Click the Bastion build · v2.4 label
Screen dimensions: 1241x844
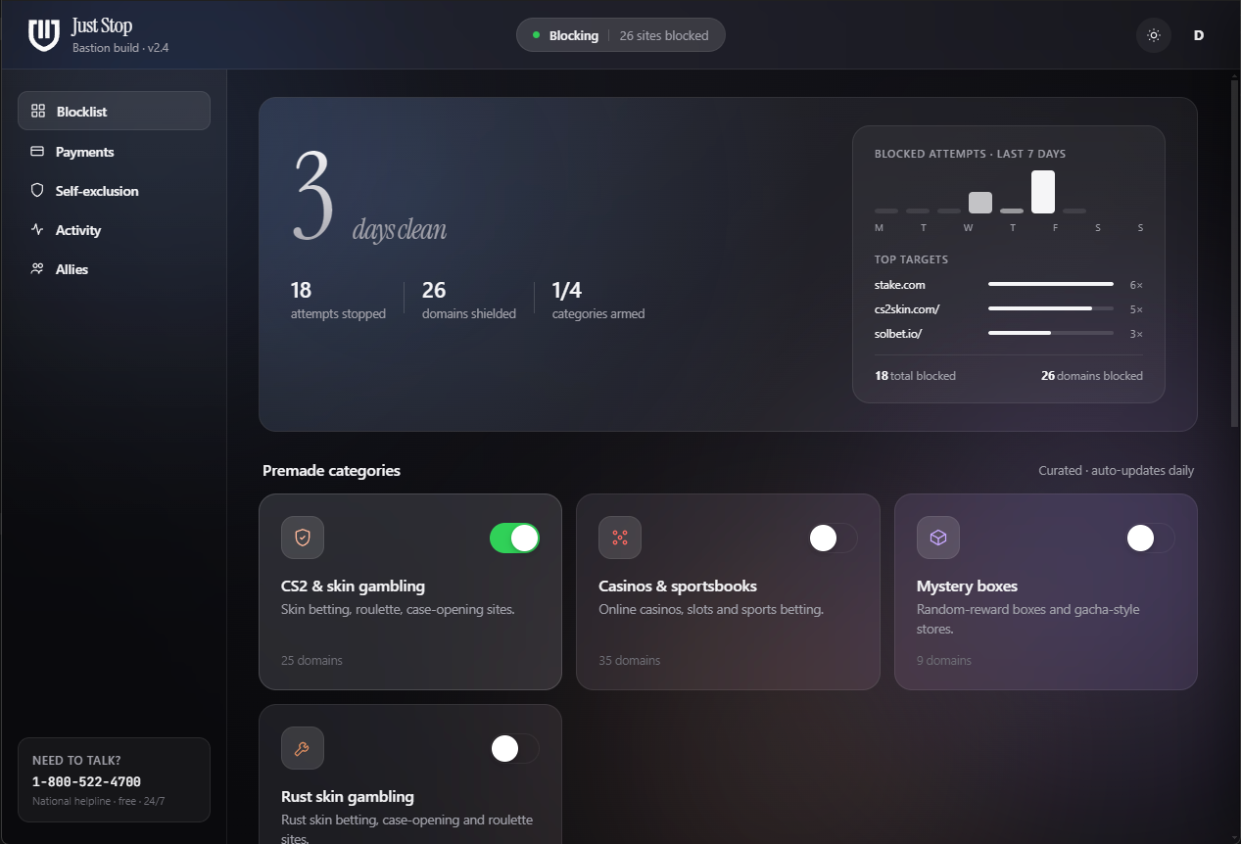[x=120, y=47]
